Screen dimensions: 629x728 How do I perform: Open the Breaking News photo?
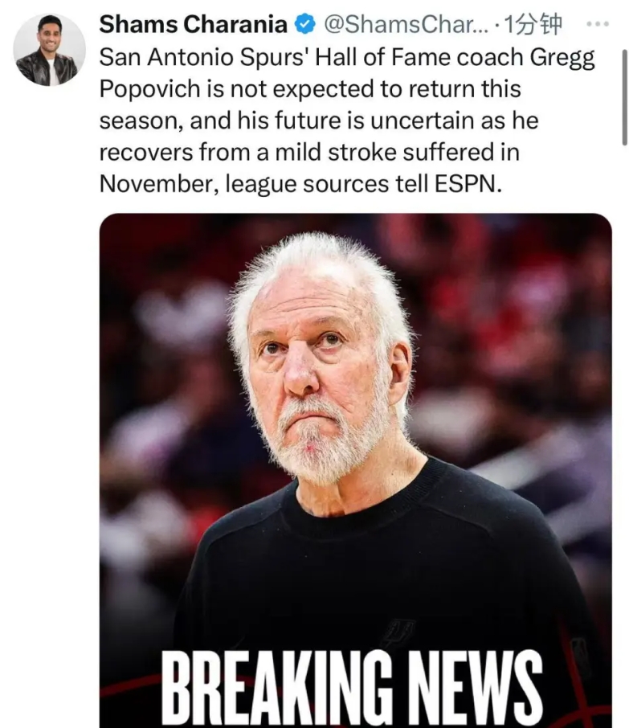[356, 470]
